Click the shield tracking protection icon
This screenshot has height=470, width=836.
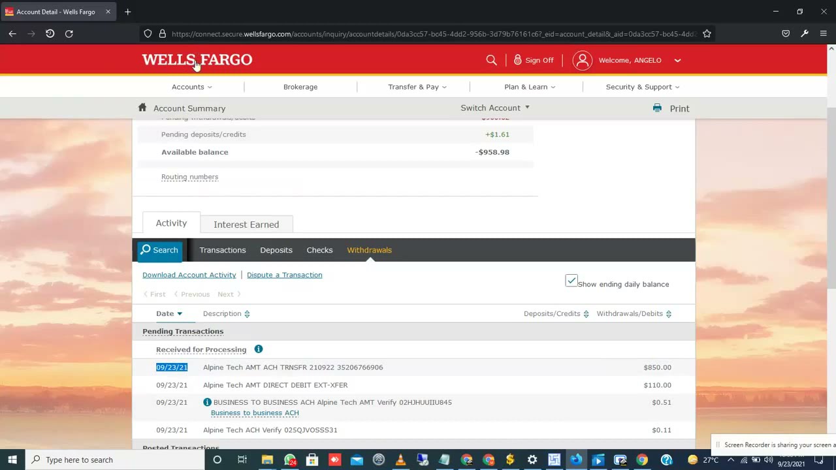pyautogui.click(x=148, y=34)
